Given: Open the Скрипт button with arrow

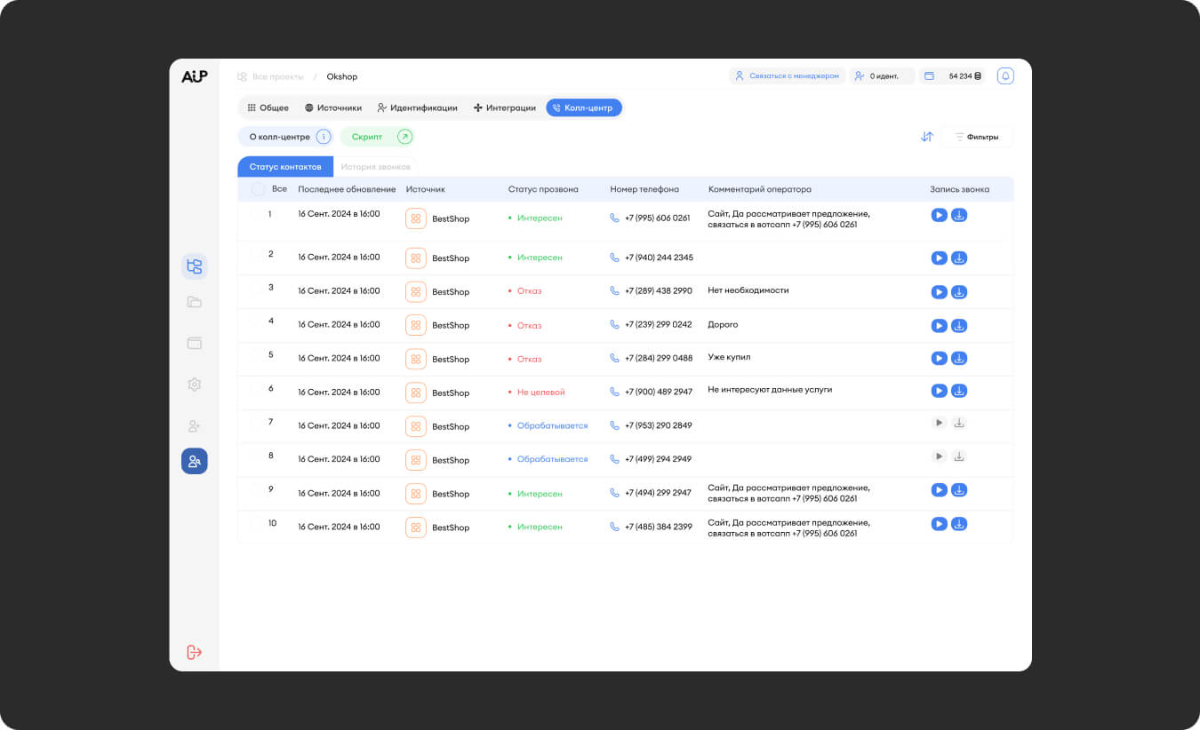Looking at the screenshot, I should pyautogui.click(x=404, y=137).
